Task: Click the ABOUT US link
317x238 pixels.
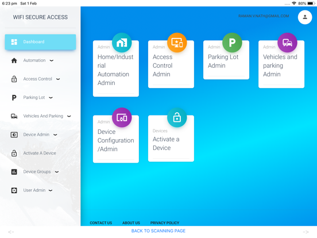Action: (x=131, y=223)
